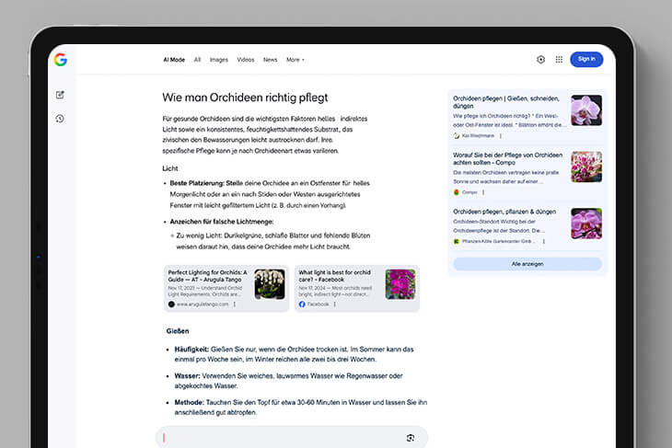This screenshot has width=672, height=448.
Task: Click the Facebook favicon on the source card
Action: coord(302,304)
